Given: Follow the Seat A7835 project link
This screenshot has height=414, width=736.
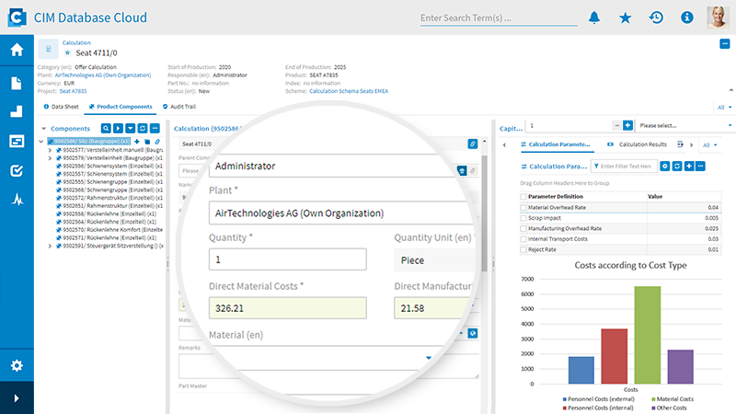Looking at the screenshot, I should (x=72, y=91).
